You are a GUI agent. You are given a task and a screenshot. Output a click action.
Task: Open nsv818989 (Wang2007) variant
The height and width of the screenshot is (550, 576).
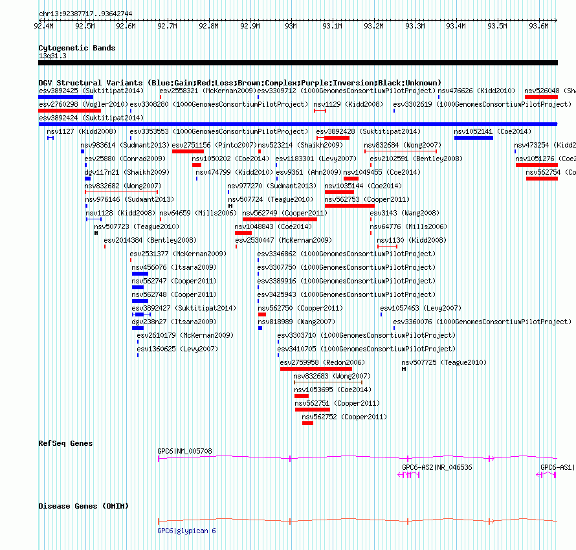296,322
